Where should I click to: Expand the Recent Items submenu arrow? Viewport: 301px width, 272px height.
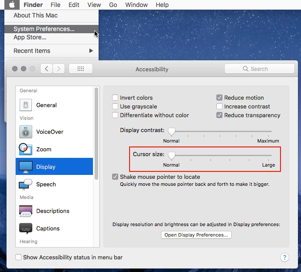click(x=91, y=51)
